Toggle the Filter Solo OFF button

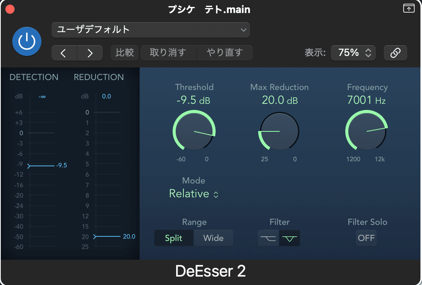click(x=366, y=238)
